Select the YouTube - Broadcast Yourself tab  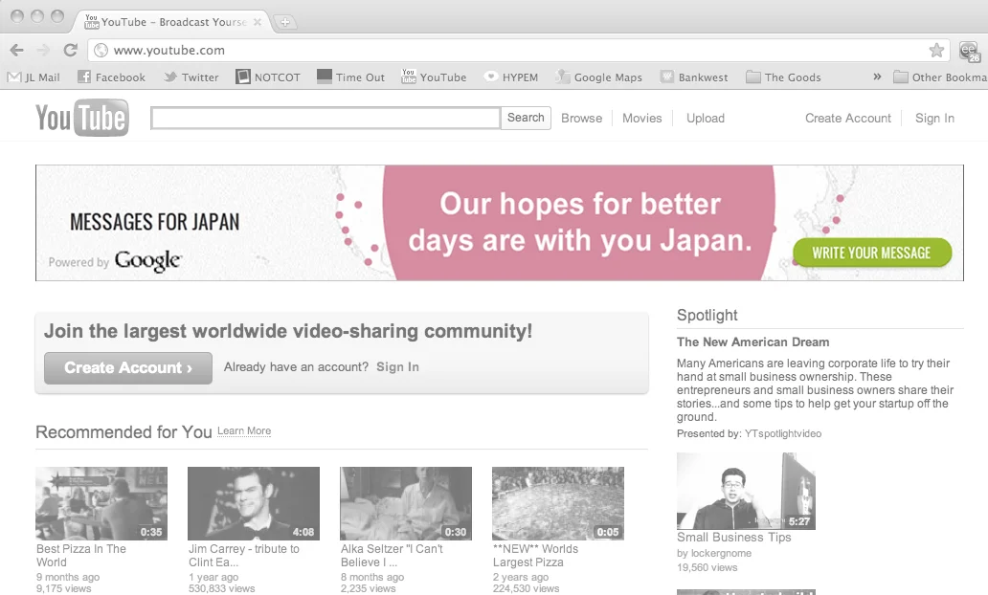click(173, 22)
